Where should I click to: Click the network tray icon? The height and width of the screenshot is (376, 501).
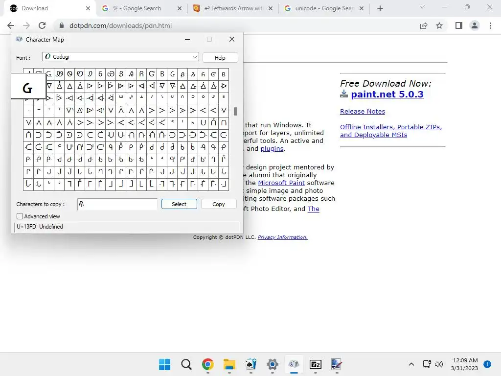point(427,364)
